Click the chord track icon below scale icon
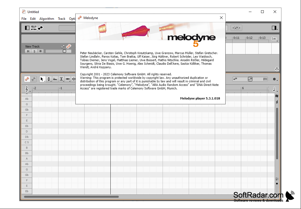 277,102
